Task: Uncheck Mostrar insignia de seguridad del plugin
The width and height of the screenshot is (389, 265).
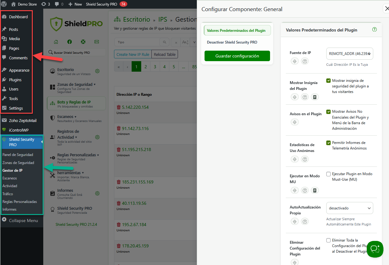Action: pyautogui.click(x=328, y=81)
